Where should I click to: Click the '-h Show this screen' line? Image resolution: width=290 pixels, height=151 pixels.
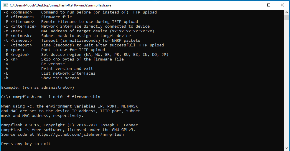point(41,78)
